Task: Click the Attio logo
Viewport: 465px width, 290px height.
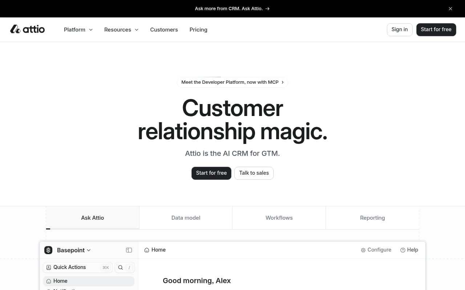Action: 28,29
